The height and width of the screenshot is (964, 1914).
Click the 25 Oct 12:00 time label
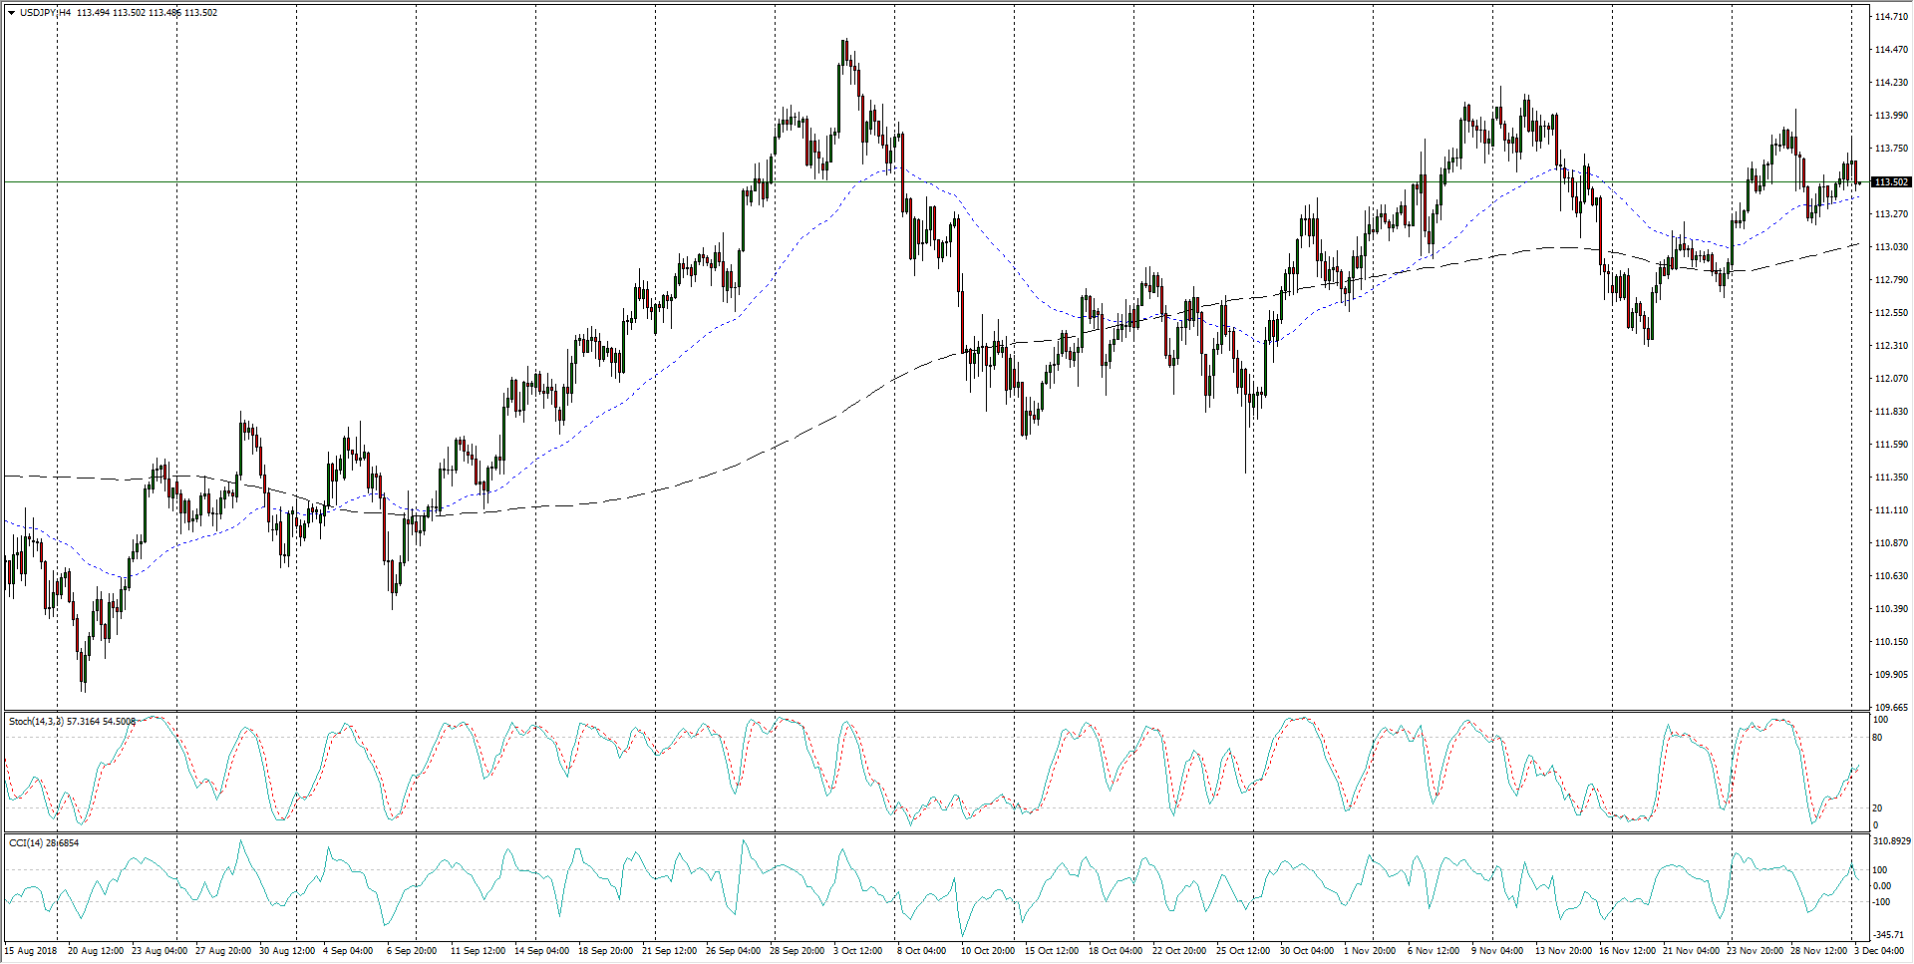[x=1243, y=951]
